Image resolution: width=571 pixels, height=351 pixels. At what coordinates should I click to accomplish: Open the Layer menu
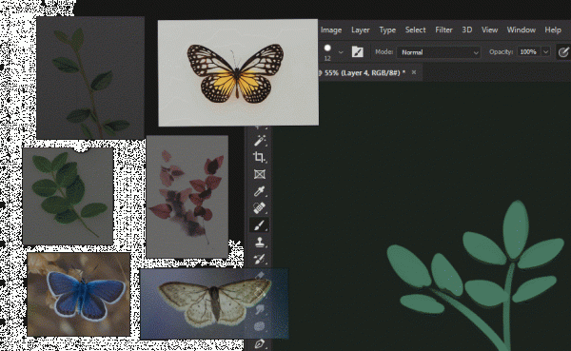(360, 29)
